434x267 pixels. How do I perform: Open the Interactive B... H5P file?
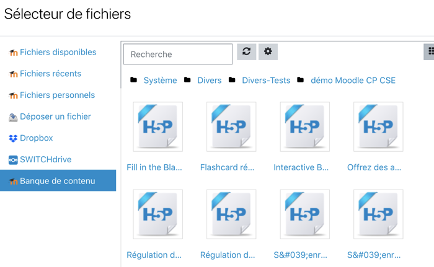304,127
